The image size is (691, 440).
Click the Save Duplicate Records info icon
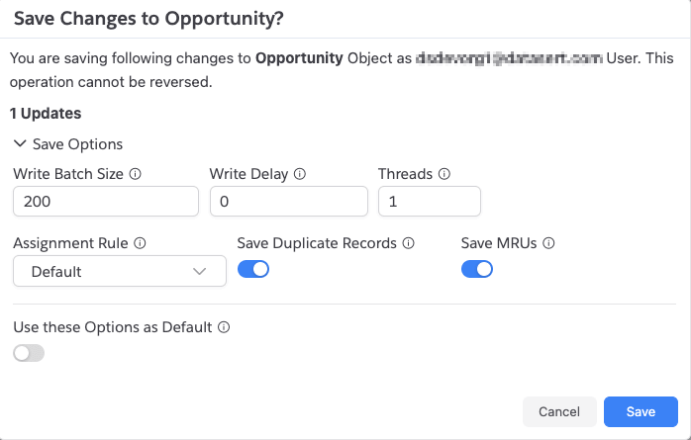click(409, 243)
